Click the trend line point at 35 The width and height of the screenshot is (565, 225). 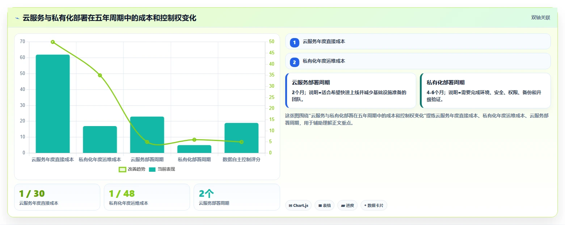click(100, 75)
